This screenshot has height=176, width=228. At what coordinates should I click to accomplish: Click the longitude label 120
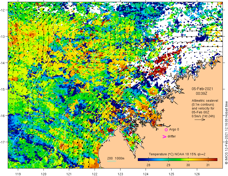(x=44, y=174)
